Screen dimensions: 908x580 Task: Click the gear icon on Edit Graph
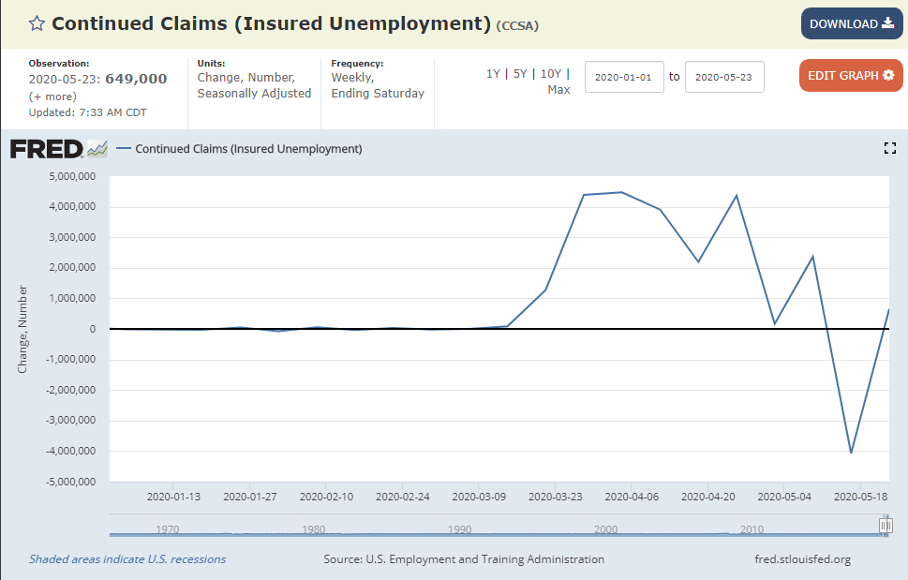coord(889,75)
